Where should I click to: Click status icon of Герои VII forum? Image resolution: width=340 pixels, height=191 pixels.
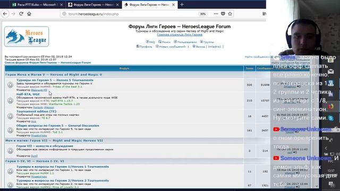click(10, 151)
